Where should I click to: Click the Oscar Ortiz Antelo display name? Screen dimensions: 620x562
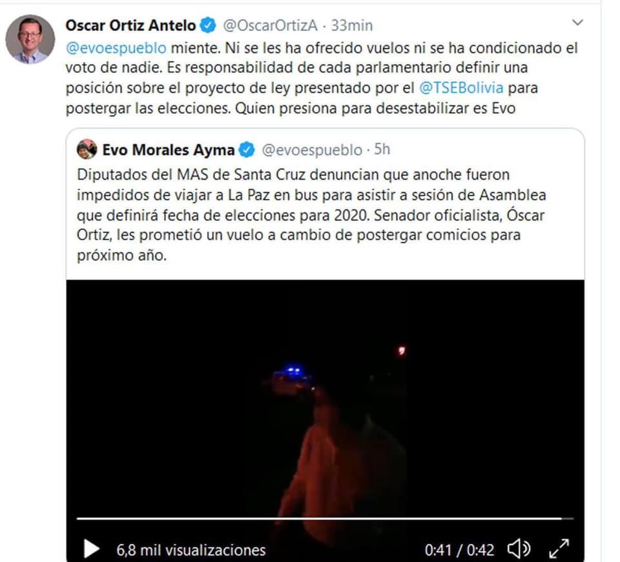[130, 25]
